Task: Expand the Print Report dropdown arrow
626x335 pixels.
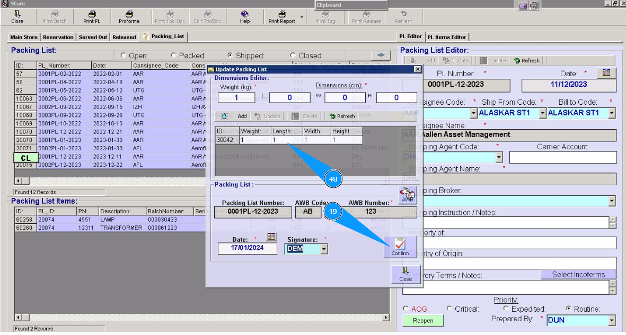Action: click(302, 17)
